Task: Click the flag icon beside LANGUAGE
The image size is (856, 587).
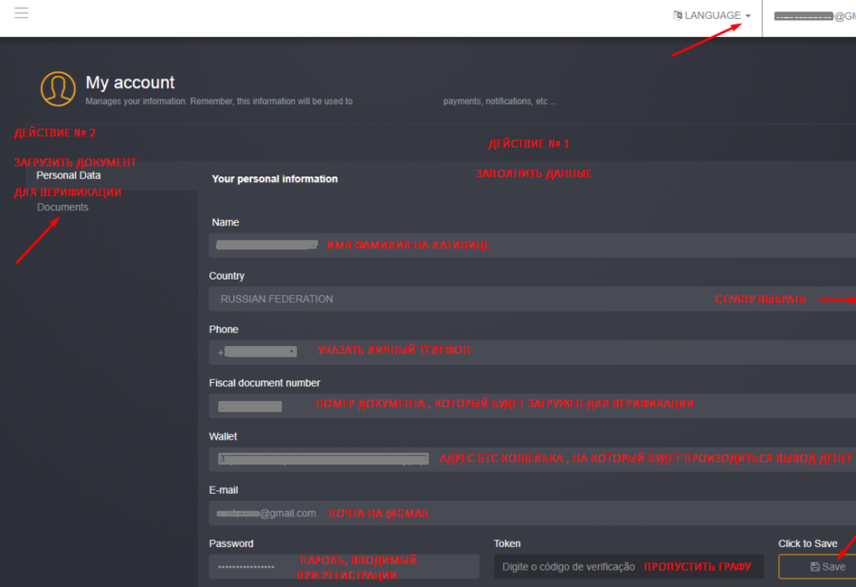Action: [x=678, y=15]
